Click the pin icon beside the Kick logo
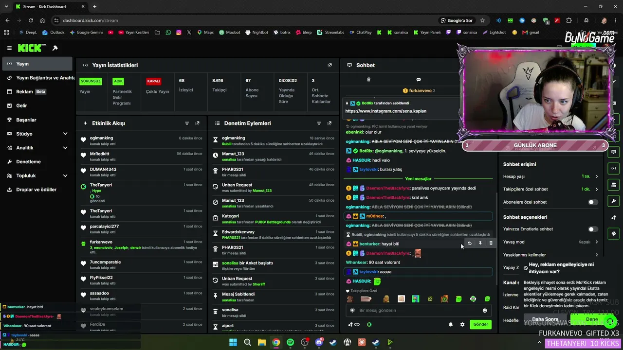 [55, 48]
